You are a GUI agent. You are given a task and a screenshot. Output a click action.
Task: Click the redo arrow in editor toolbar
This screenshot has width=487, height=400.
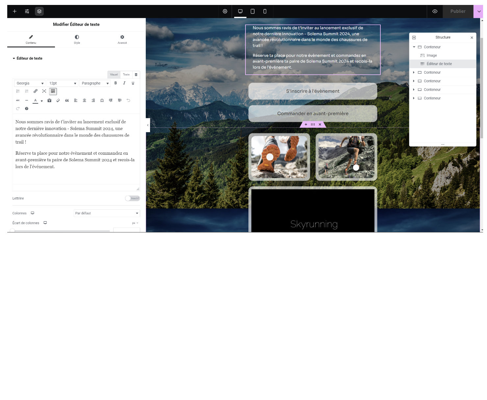click(x=18, y=109)
